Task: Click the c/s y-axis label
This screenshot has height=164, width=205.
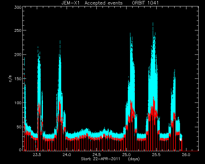Action: pos(10,78)
